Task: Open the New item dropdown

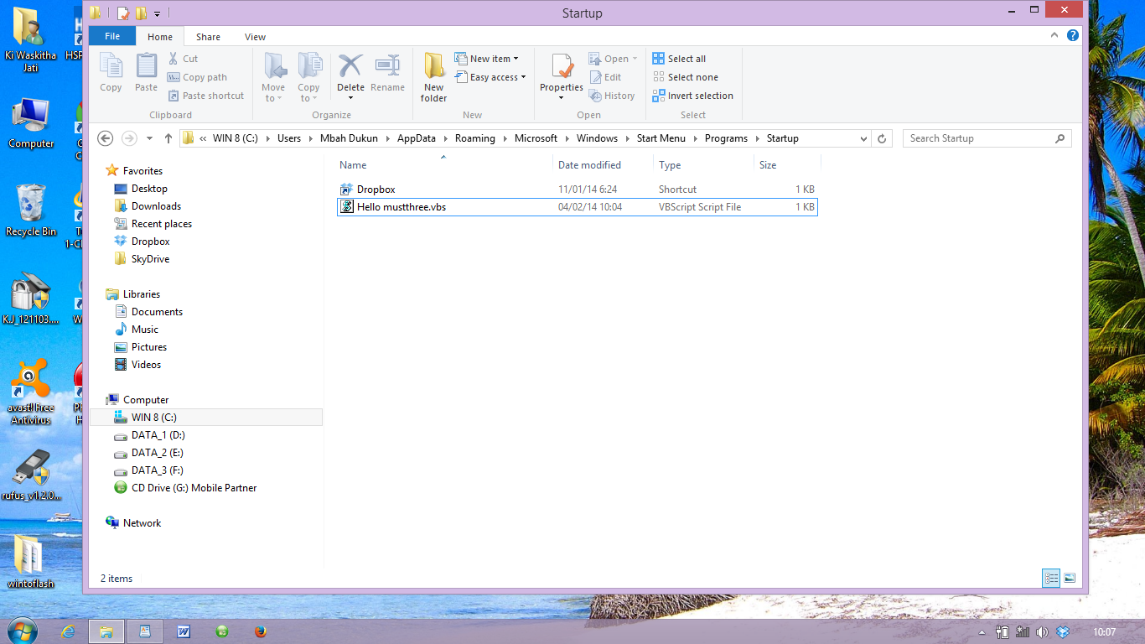Action: point(488,58)
